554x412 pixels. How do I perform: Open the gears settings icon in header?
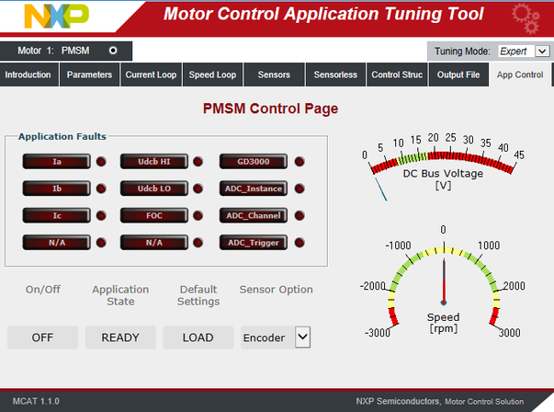pyautogui.click(x=526, y=17)
